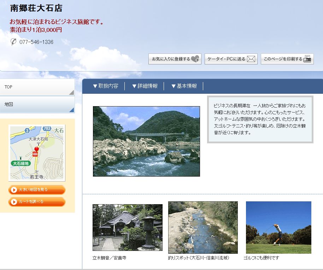
Task: Open the main river and mountain photo
Action: click(146, 141)
